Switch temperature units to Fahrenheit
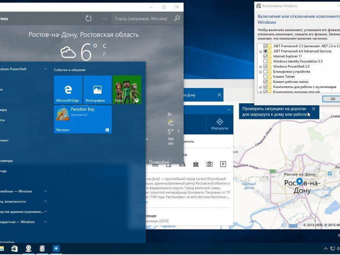Screen dimensions: 340x255 pyautogui.click(x=105, y=54)
